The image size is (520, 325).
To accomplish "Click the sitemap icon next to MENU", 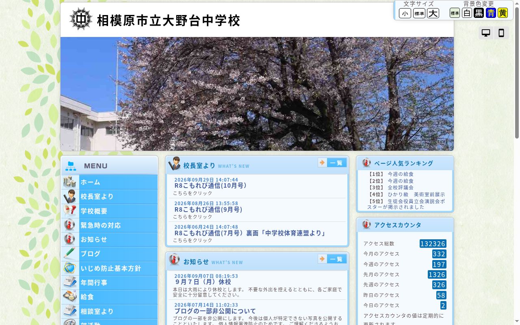I will click(71, 166).
